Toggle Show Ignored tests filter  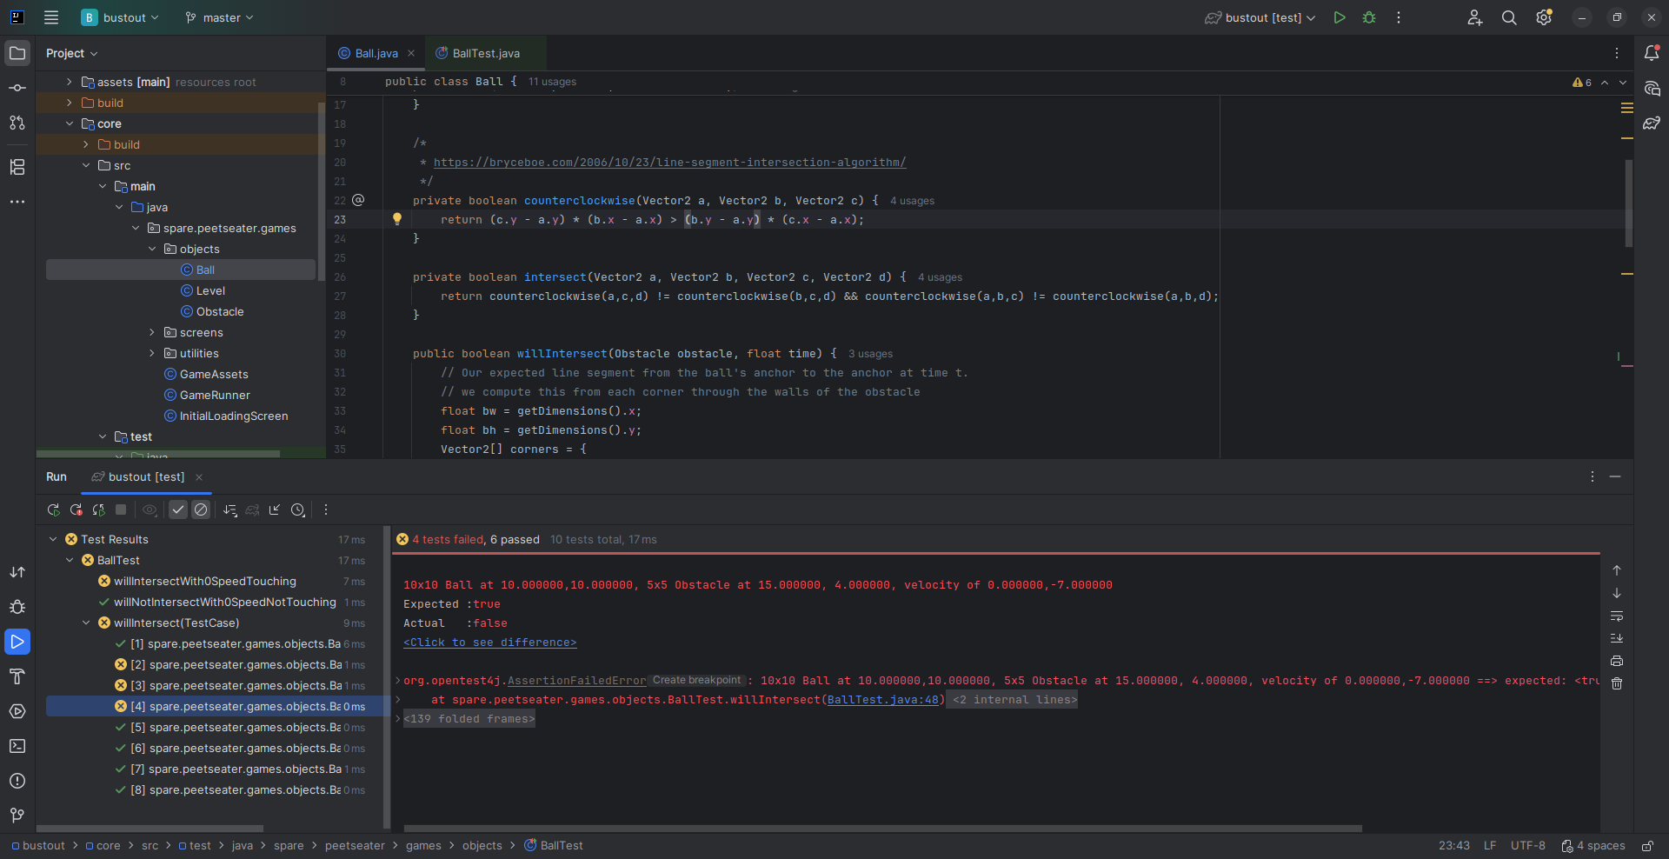pos(201,510)
